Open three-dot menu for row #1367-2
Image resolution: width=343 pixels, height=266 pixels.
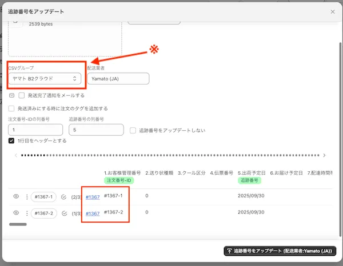28,213
